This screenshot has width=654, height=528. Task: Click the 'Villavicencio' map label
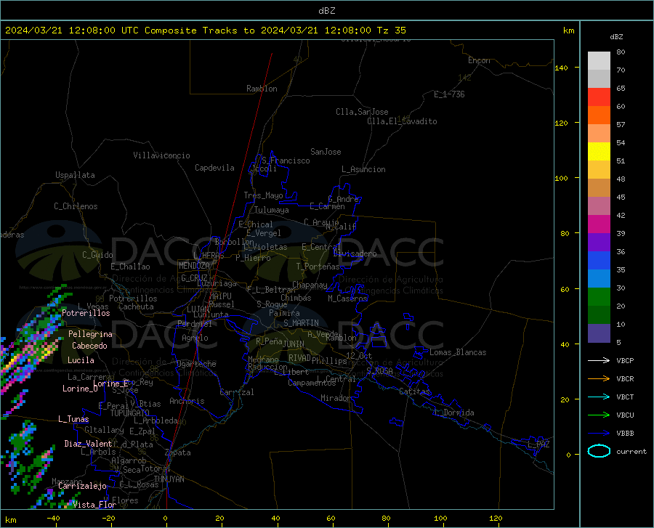click(x=162, y=155)
